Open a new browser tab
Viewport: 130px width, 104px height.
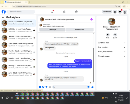tap(30, 2)
